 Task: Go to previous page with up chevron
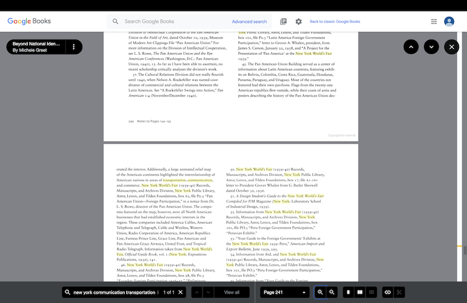410,47
